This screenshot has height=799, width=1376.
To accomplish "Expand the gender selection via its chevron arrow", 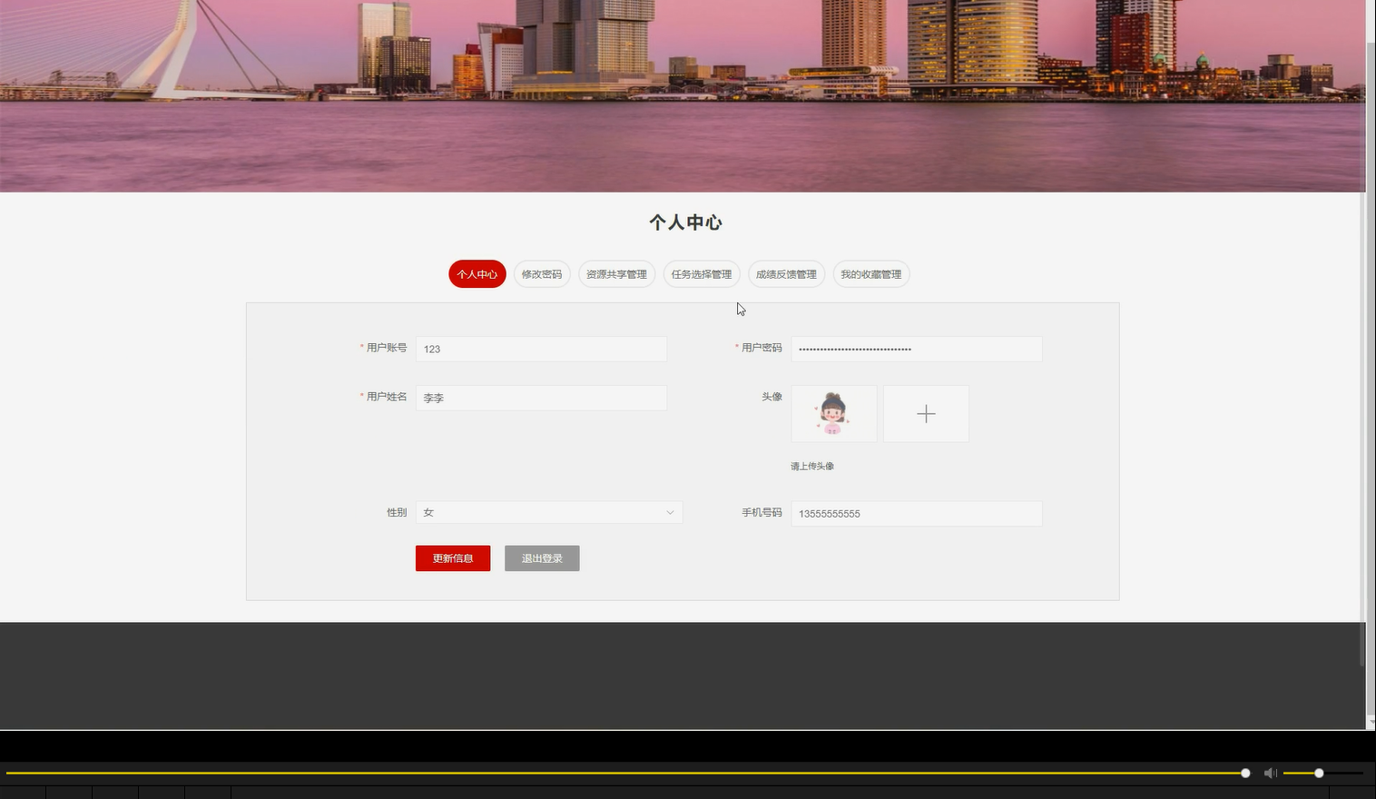I will pos(670,512).
